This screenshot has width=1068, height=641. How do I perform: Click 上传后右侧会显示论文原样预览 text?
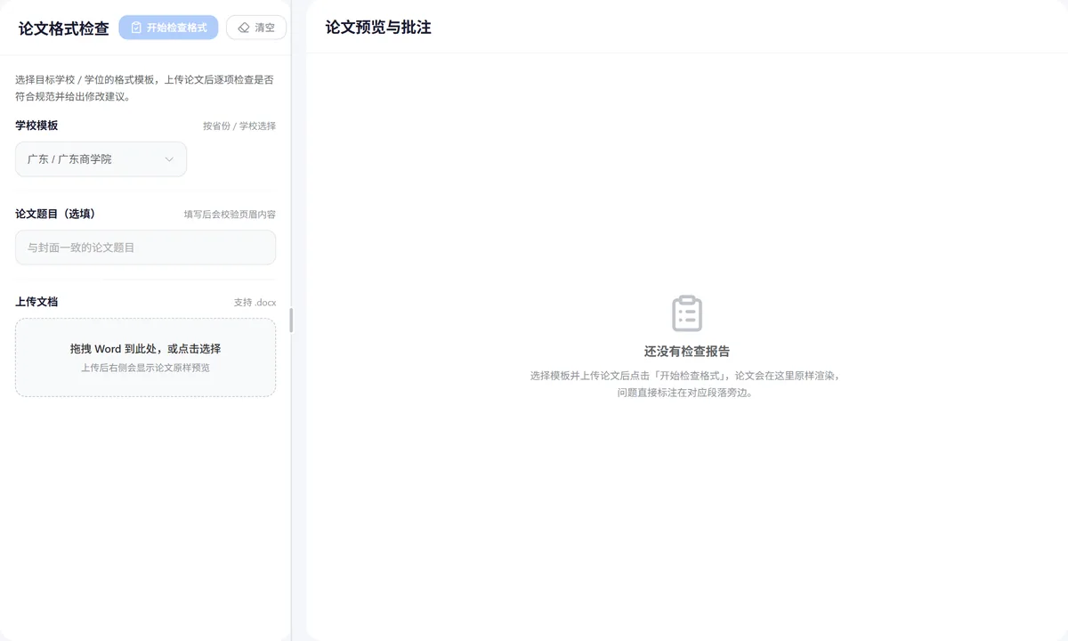145,368
